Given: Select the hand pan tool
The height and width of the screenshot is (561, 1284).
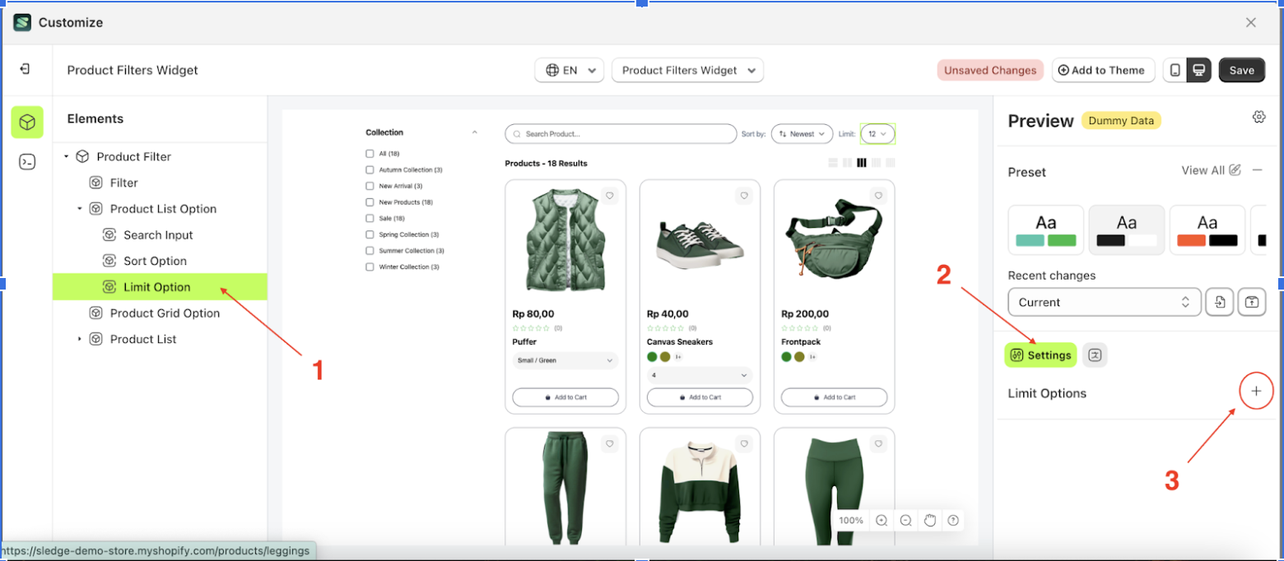Looking at the screenshot, I should (930, 520).
